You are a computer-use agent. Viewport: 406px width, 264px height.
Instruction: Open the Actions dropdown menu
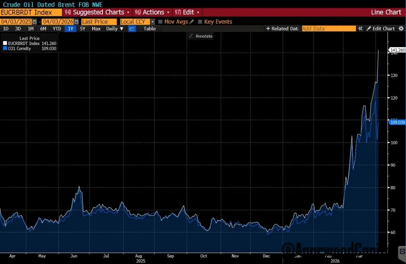[x=152, y=12]
